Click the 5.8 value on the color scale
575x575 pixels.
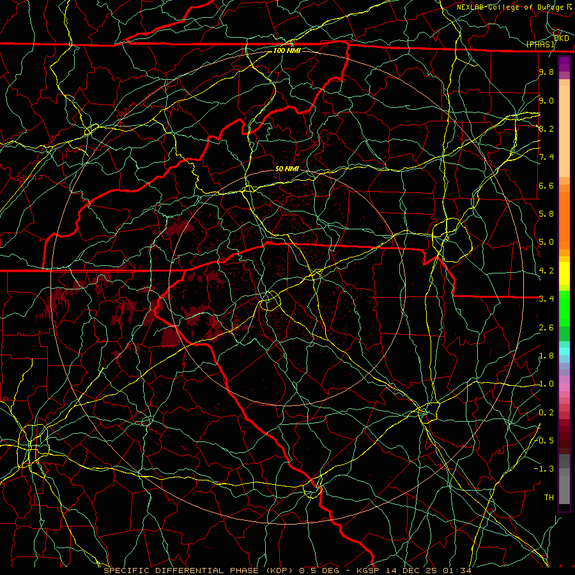click(x=546, y=214)
